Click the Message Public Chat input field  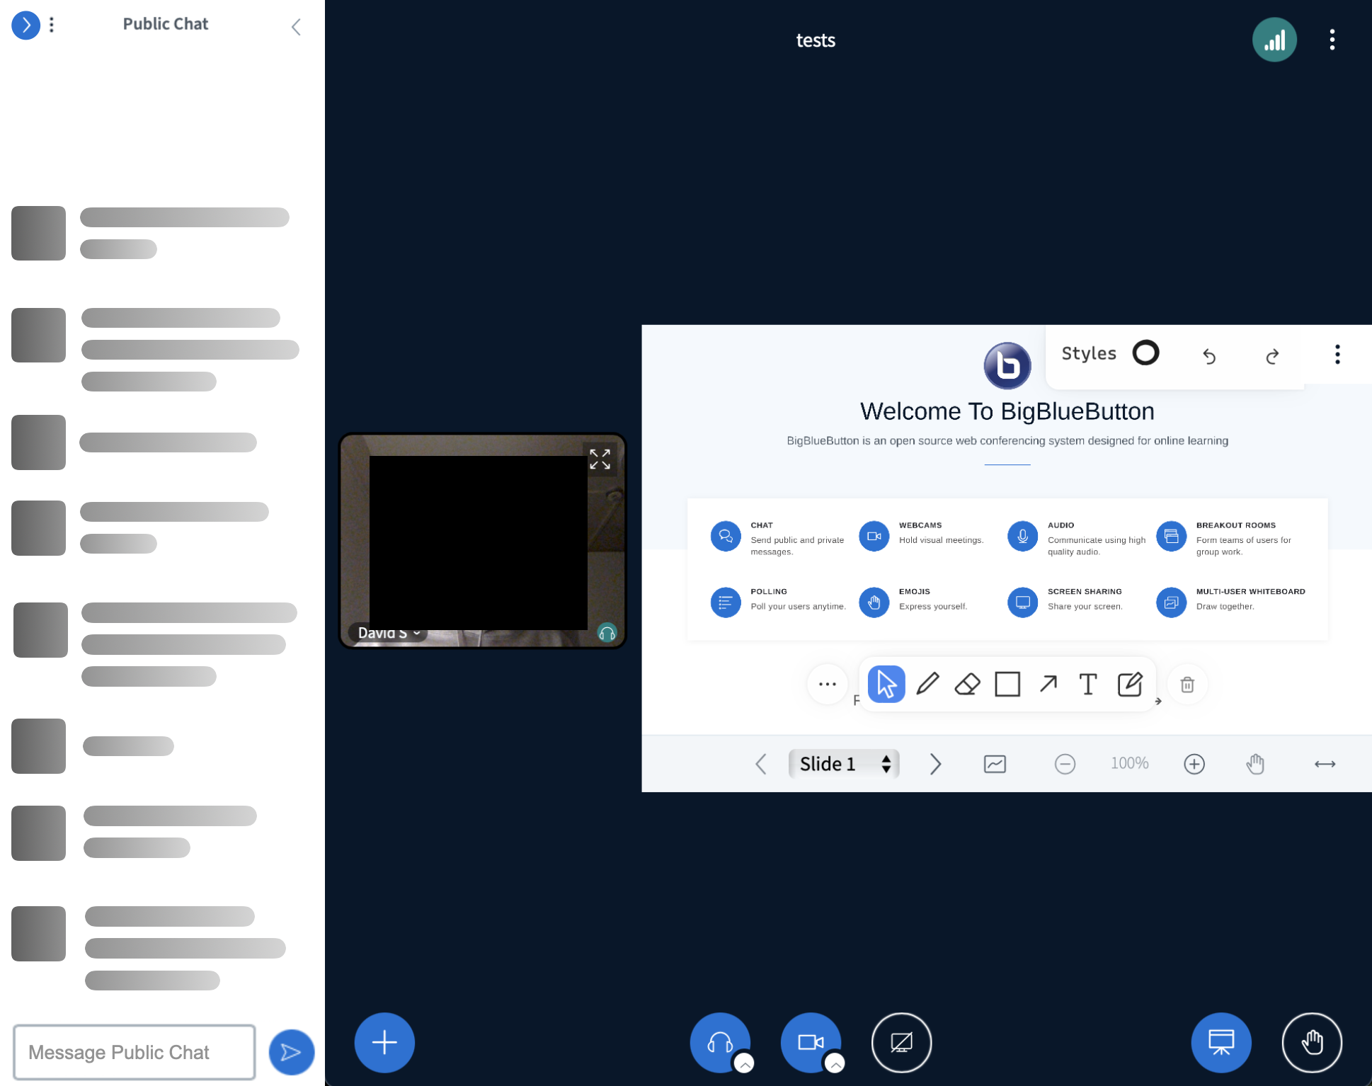(134, 1052)
